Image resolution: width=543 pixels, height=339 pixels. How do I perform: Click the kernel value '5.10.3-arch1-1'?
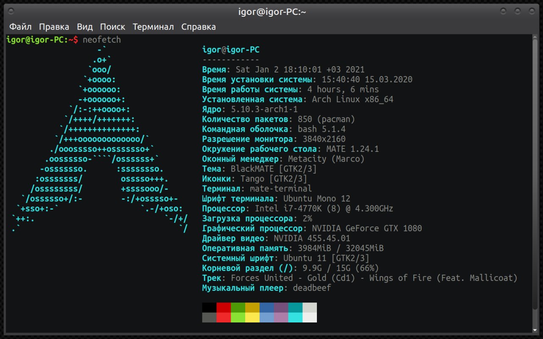point(264,109)
